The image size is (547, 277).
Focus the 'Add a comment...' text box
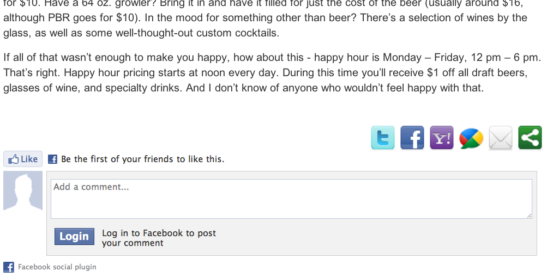tap(291, 199)
